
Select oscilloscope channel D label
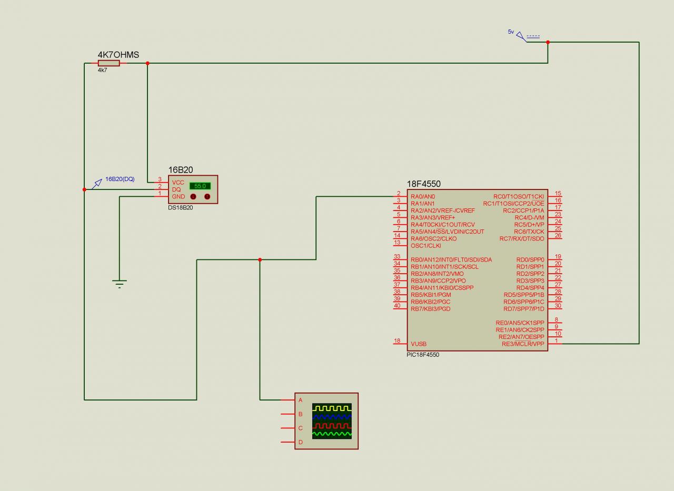[301, 442]
